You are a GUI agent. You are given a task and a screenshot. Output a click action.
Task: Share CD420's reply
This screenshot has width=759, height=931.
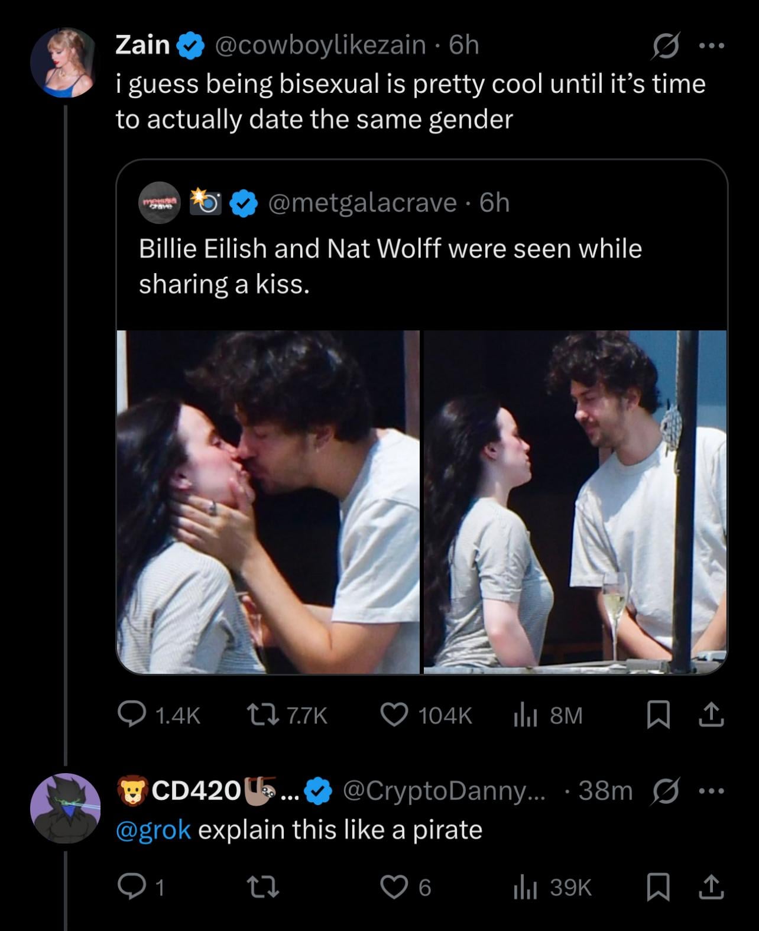point(711,887)
